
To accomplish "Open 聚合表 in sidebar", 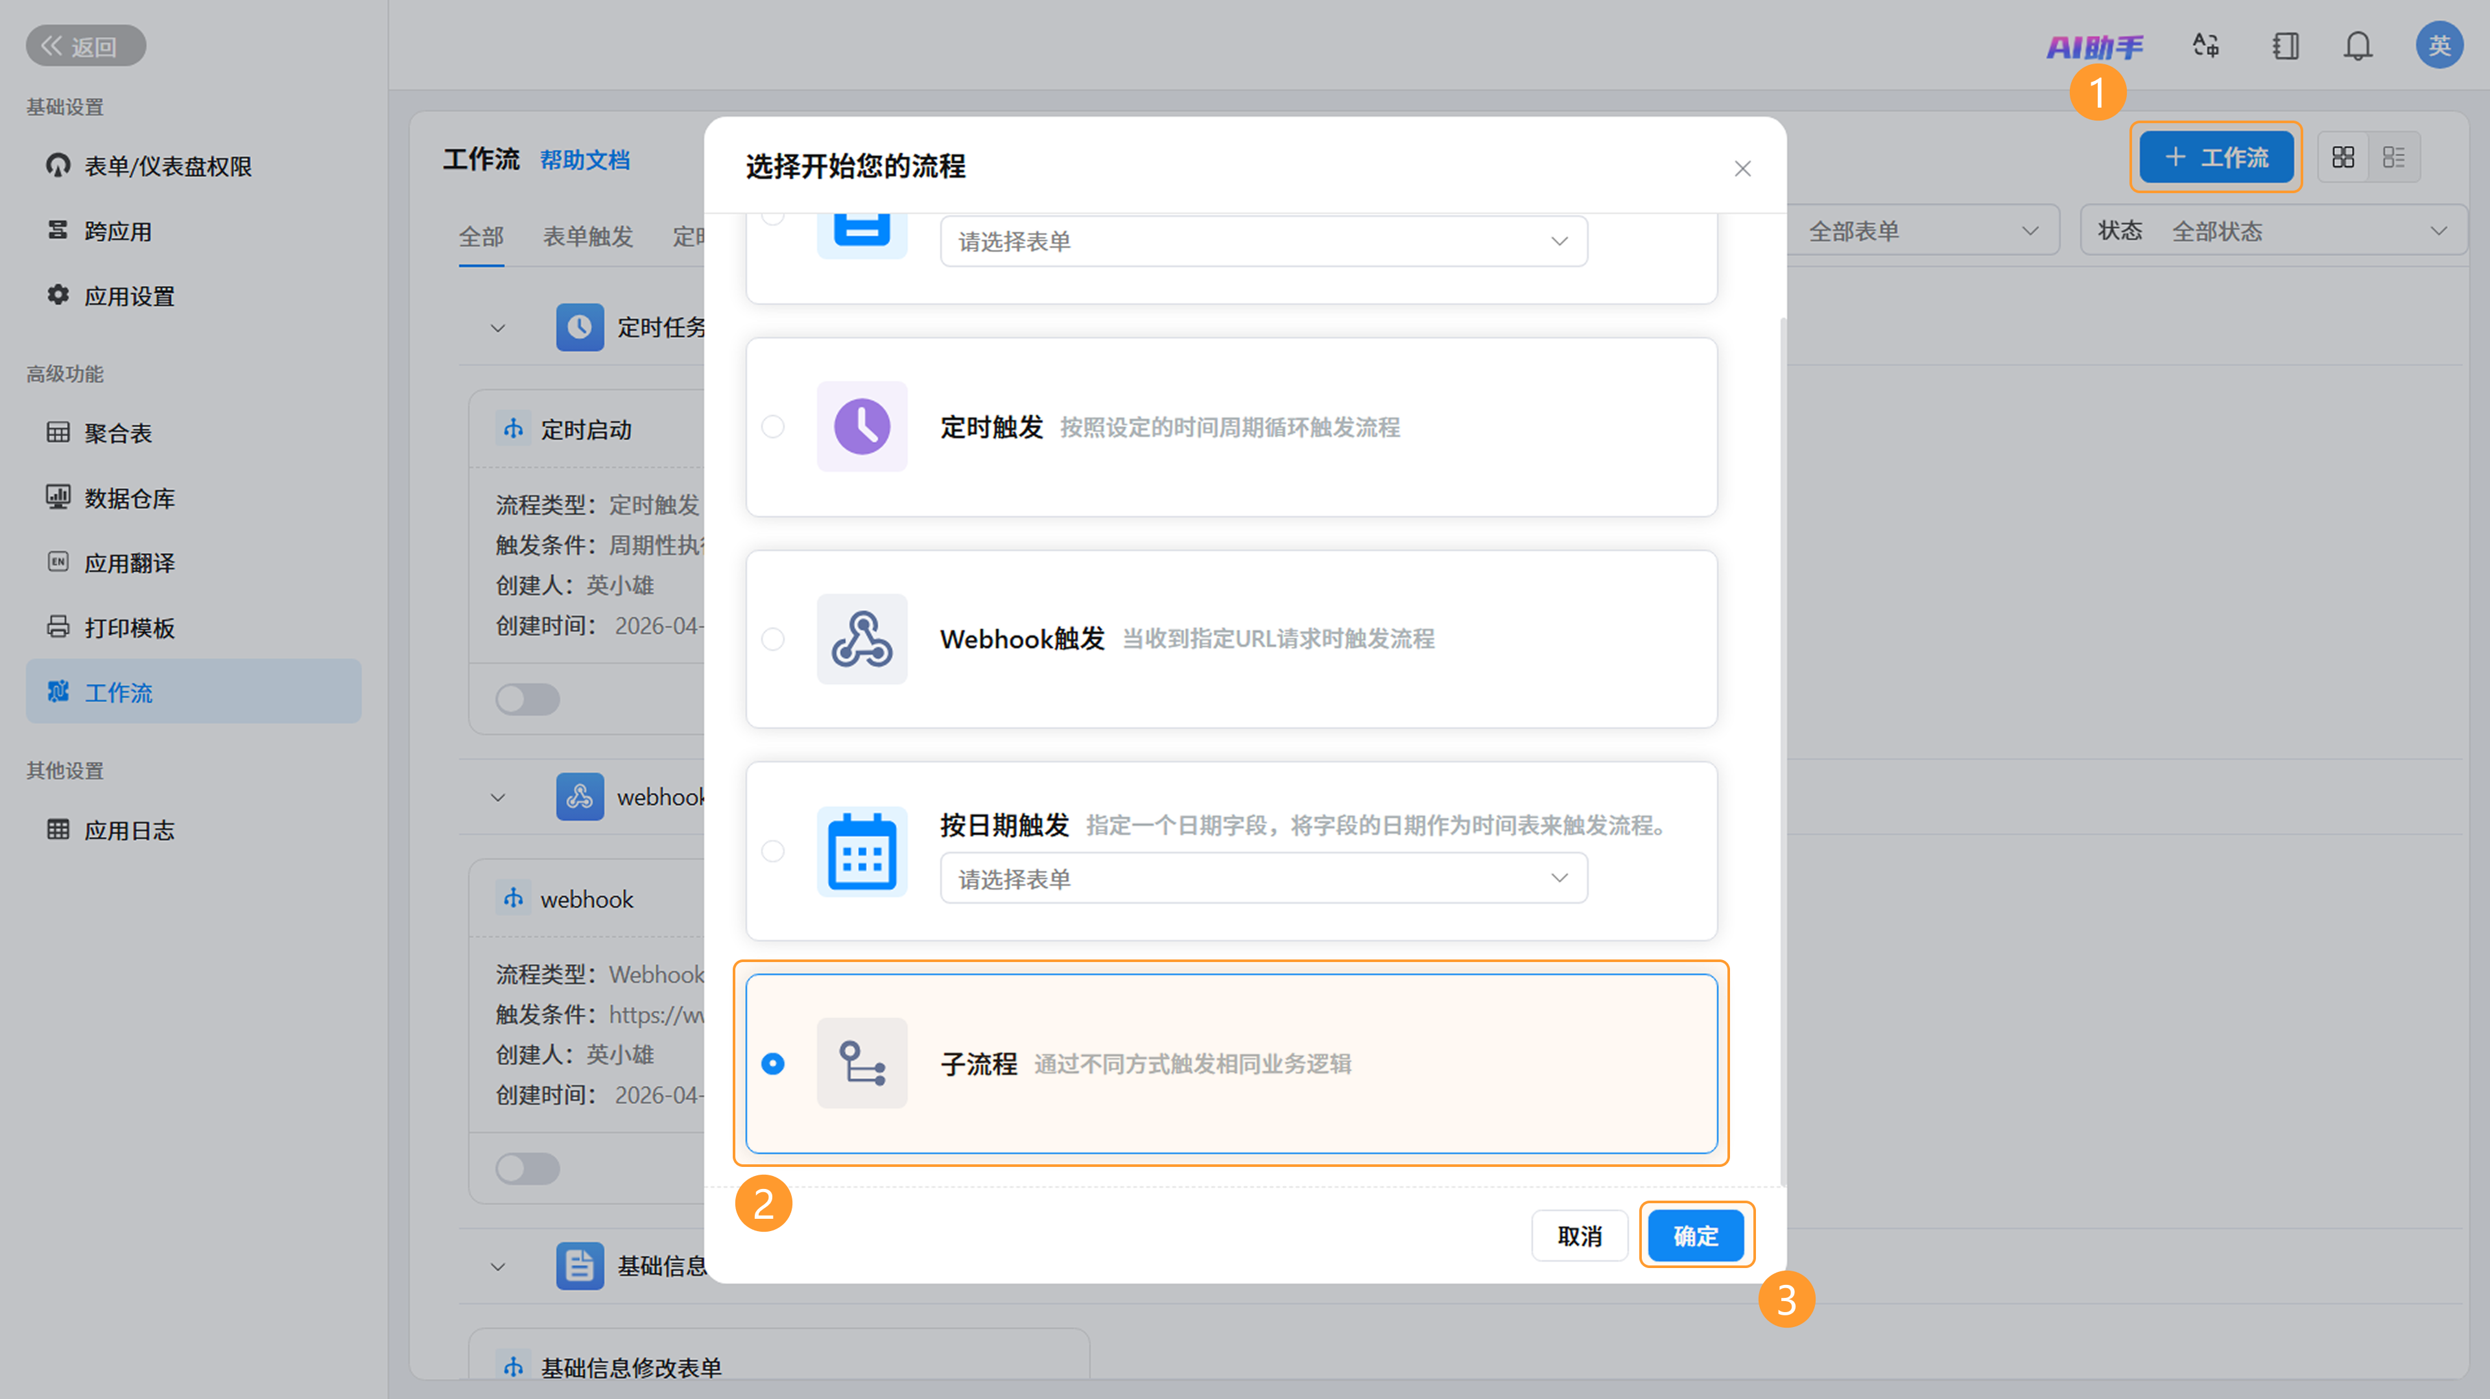I will pyautogui.click(x=193, y=433).
